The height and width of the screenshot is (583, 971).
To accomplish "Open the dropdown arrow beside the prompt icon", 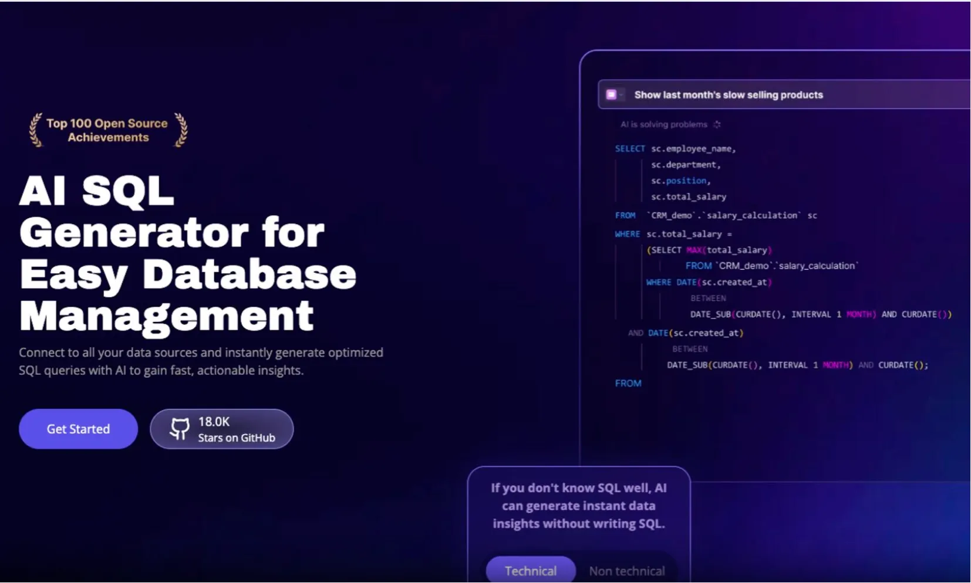I will pos(621,95).
